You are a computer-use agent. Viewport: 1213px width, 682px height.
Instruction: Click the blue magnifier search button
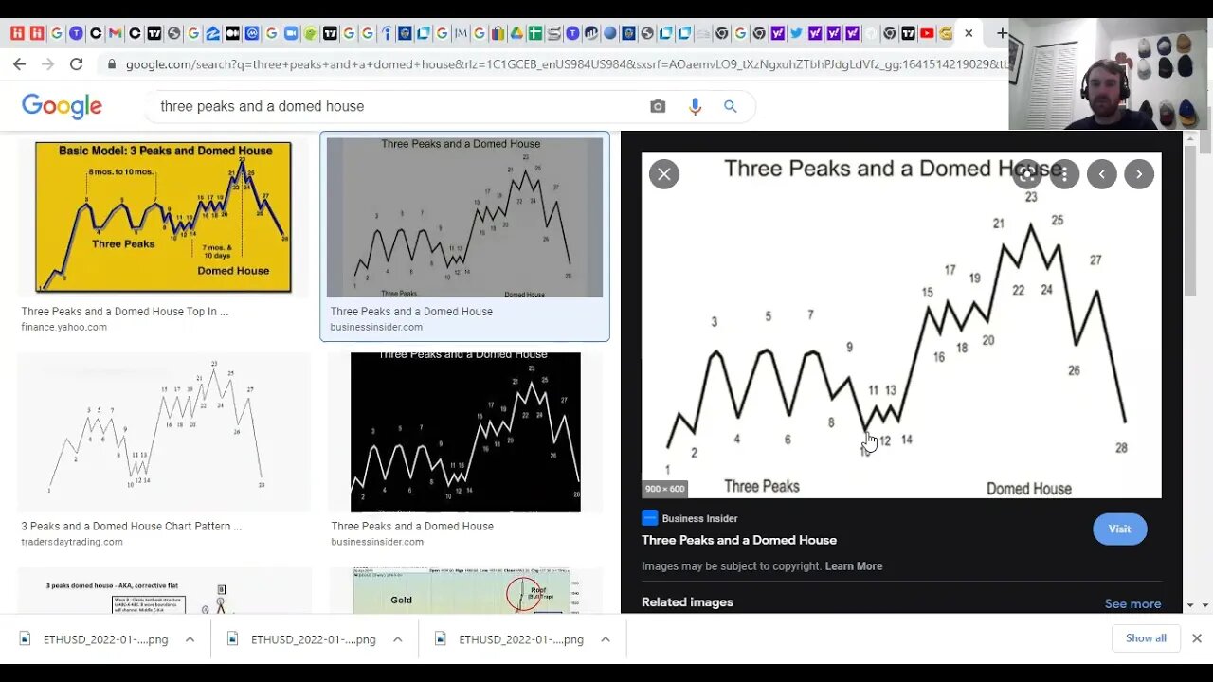[x=730, y=106]
